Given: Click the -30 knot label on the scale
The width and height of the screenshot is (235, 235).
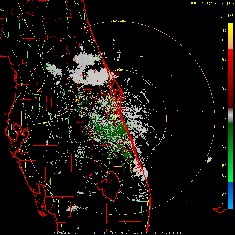Looking at the screenshot, I should (x=223, y=146).
